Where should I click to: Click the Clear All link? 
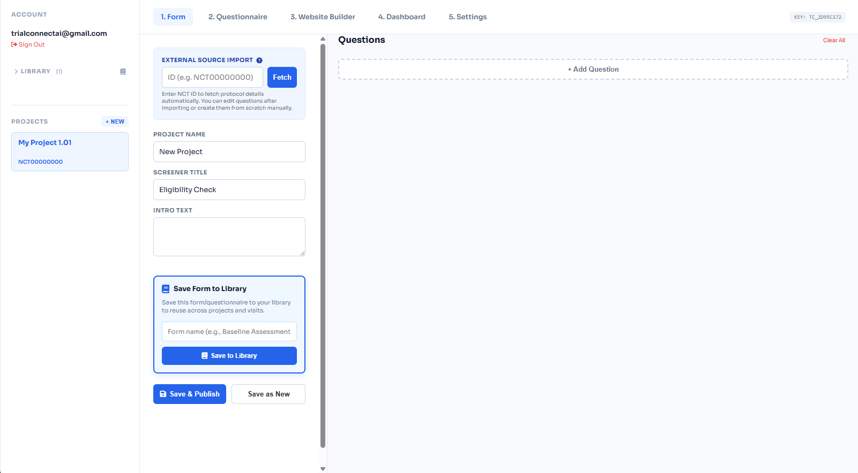click(834, 41)
